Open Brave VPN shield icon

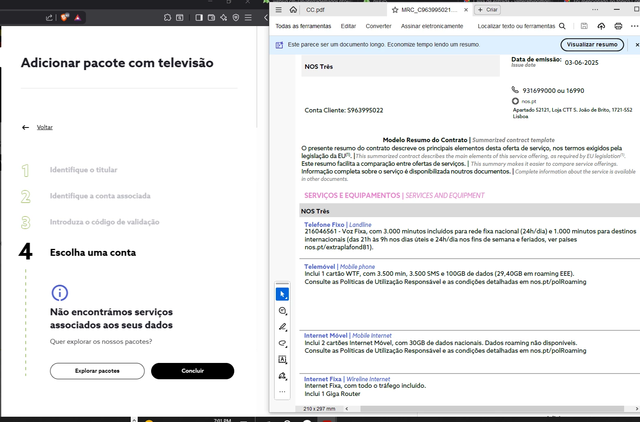235,18
